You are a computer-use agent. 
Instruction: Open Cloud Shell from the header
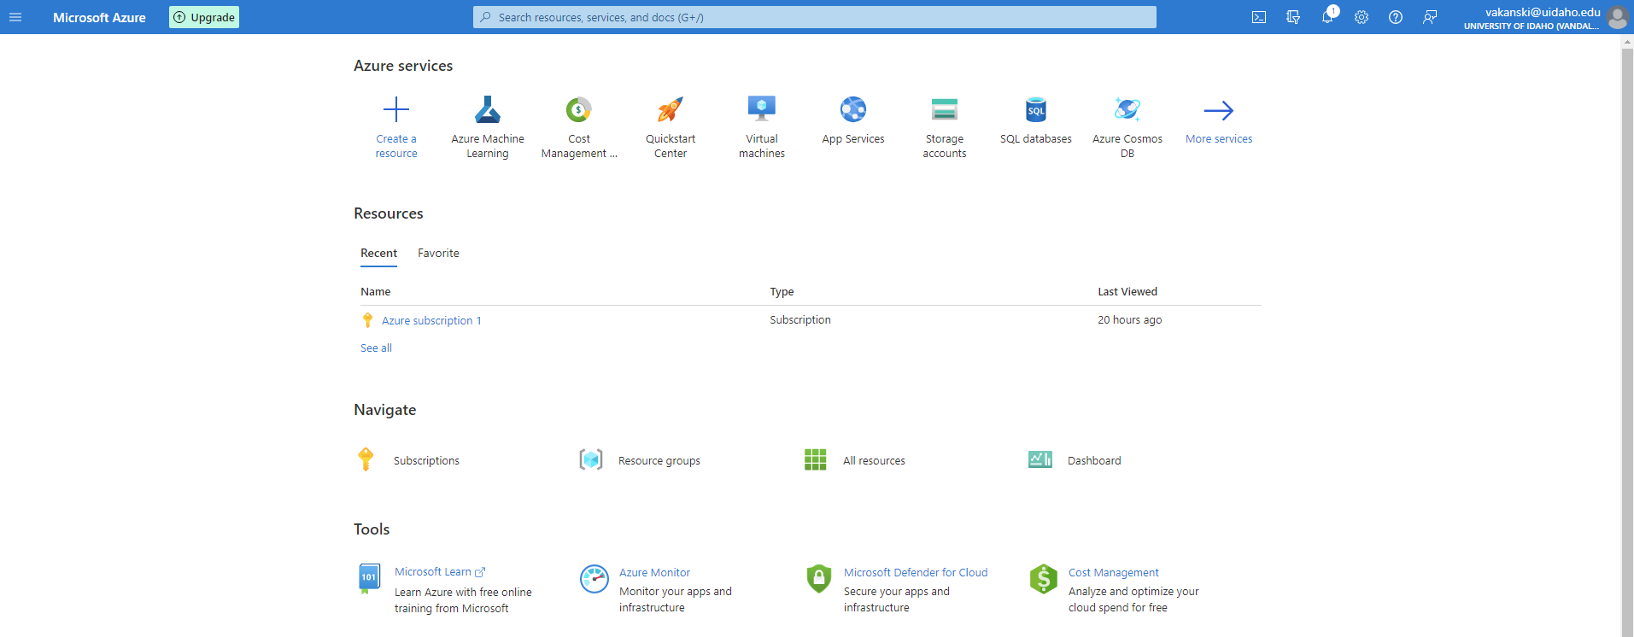pyautogui.click(x=1259, y=17)
